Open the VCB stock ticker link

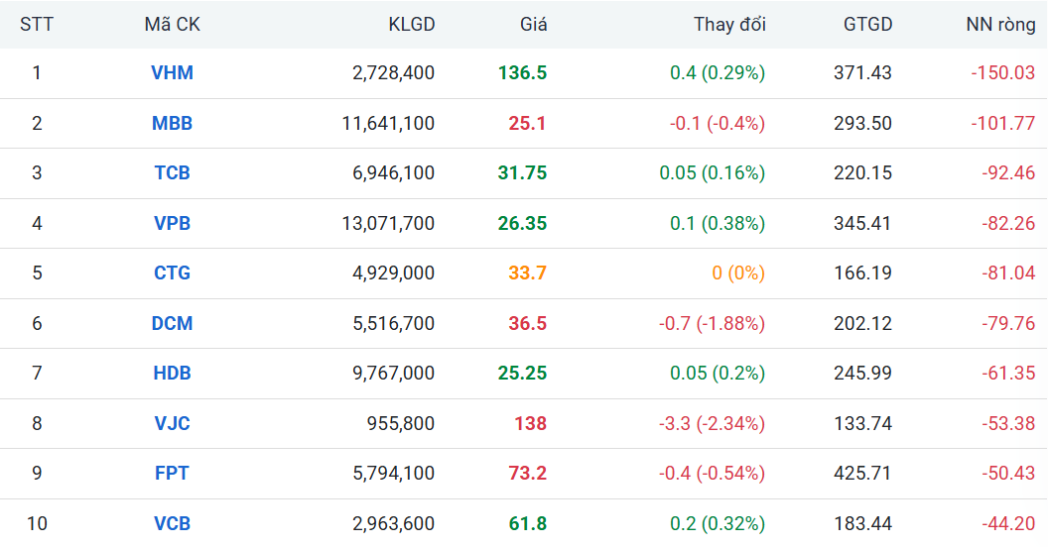[172, 523]
